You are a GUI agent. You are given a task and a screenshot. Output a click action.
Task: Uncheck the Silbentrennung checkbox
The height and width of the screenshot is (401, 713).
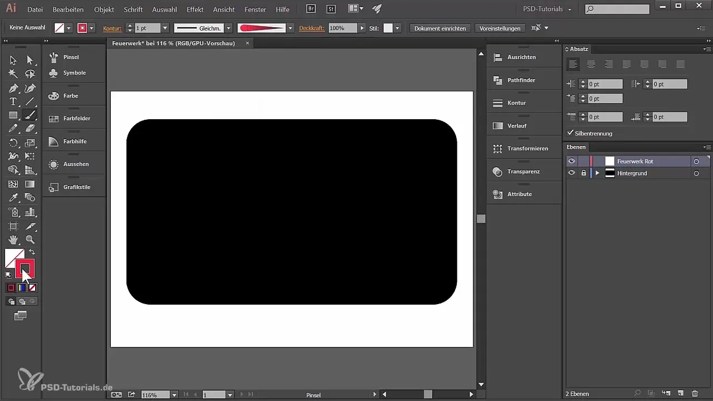(x=570, y=133)
